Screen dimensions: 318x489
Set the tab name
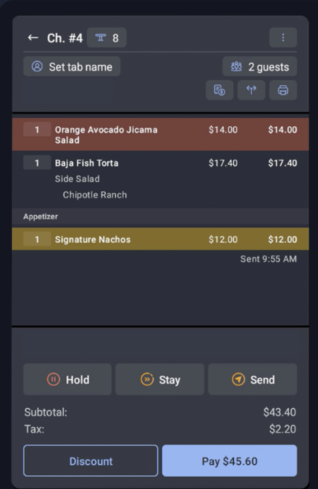[x=72, y=67]
